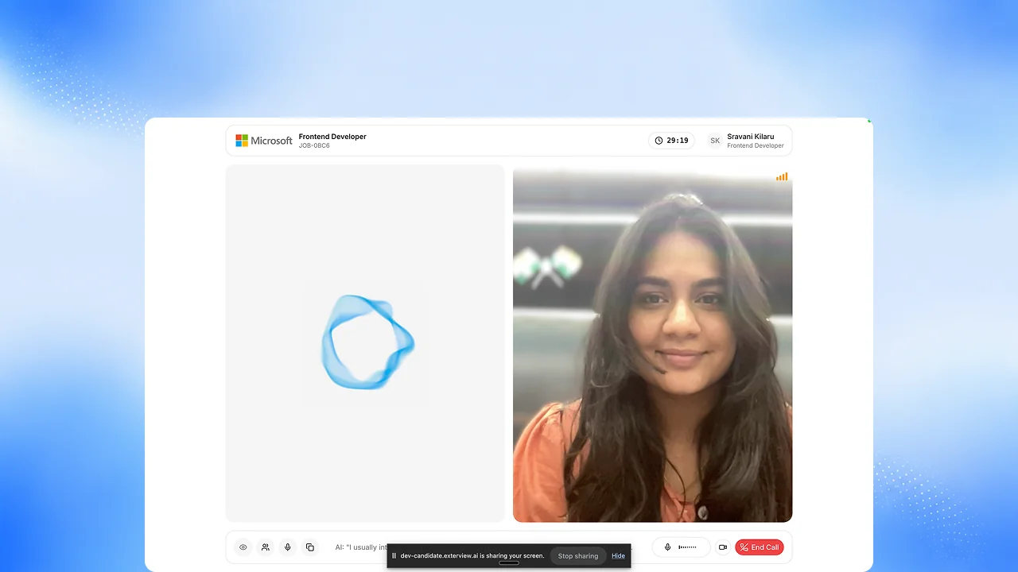Click the pause icon on the sharing bar
The image size is (1018, 572).
pyautogui.click(x=394, y=556)
